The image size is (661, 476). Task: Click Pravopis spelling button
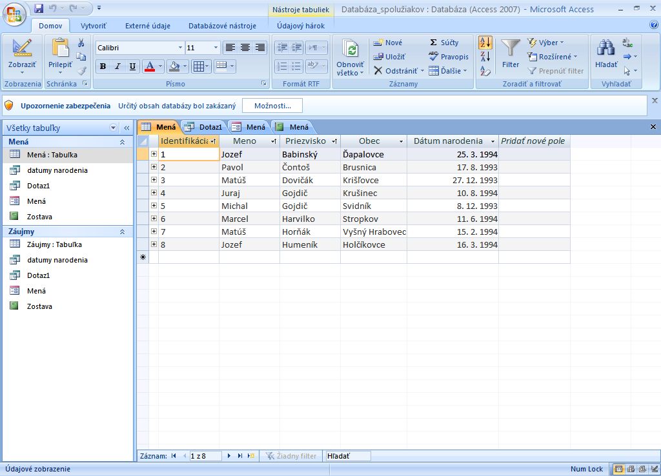pos(449,57)
